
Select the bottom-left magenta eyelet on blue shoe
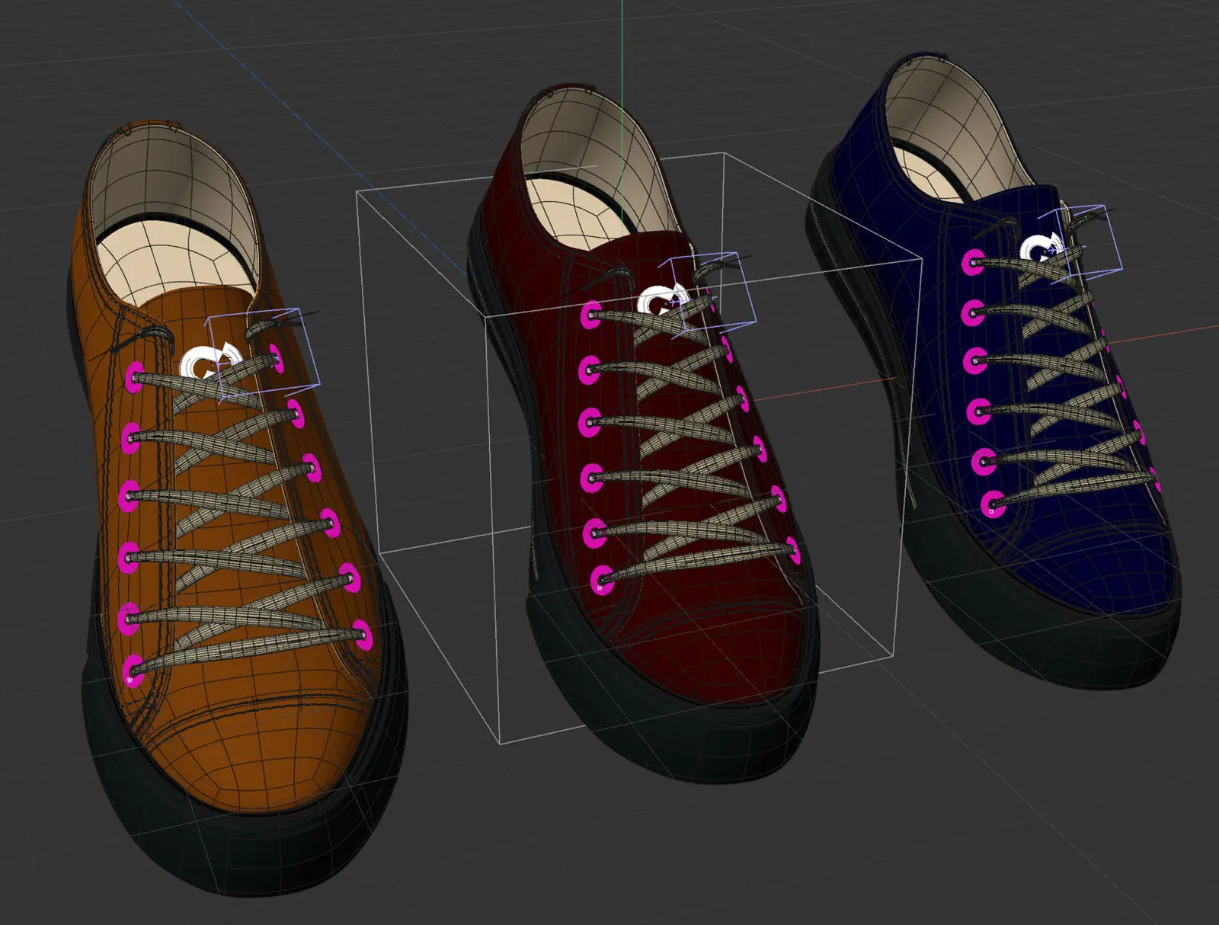(992, 504)
